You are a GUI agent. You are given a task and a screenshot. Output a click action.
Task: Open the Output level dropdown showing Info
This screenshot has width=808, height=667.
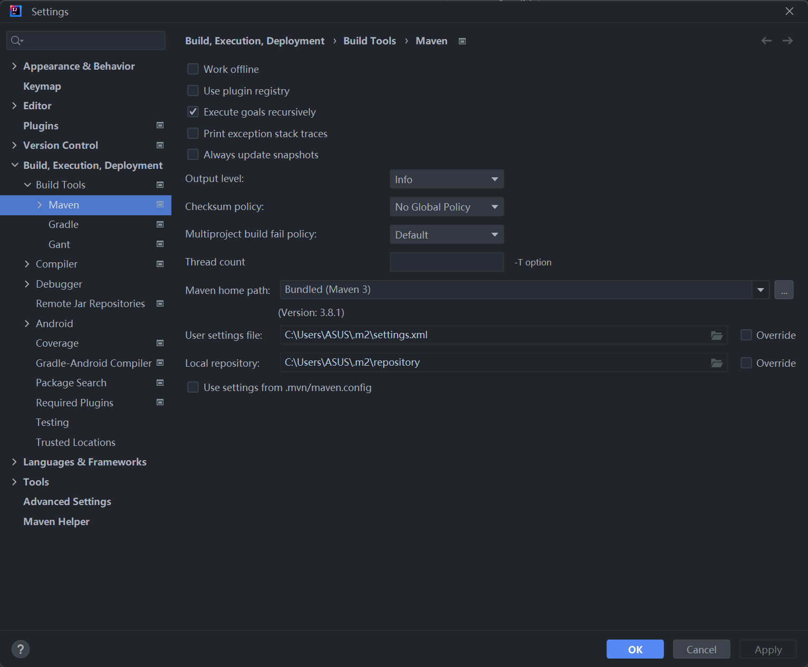[x=447, y=179]
